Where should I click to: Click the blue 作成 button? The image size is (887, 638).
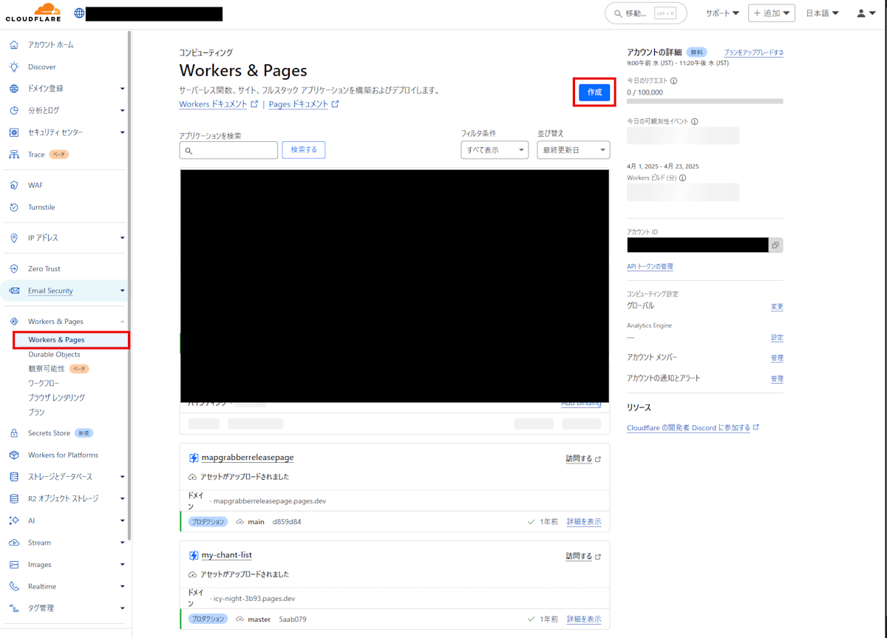[x=594, y=92]
